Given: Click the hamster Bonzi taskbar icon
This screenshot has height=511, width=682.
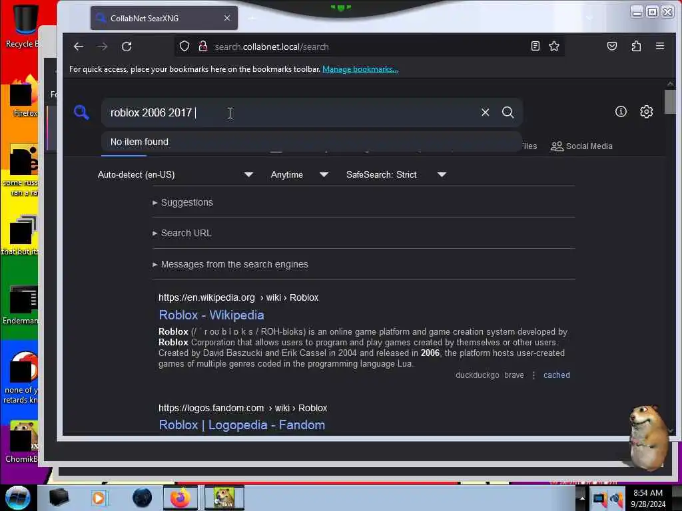Looking at the screenshot, I should 224,498.
